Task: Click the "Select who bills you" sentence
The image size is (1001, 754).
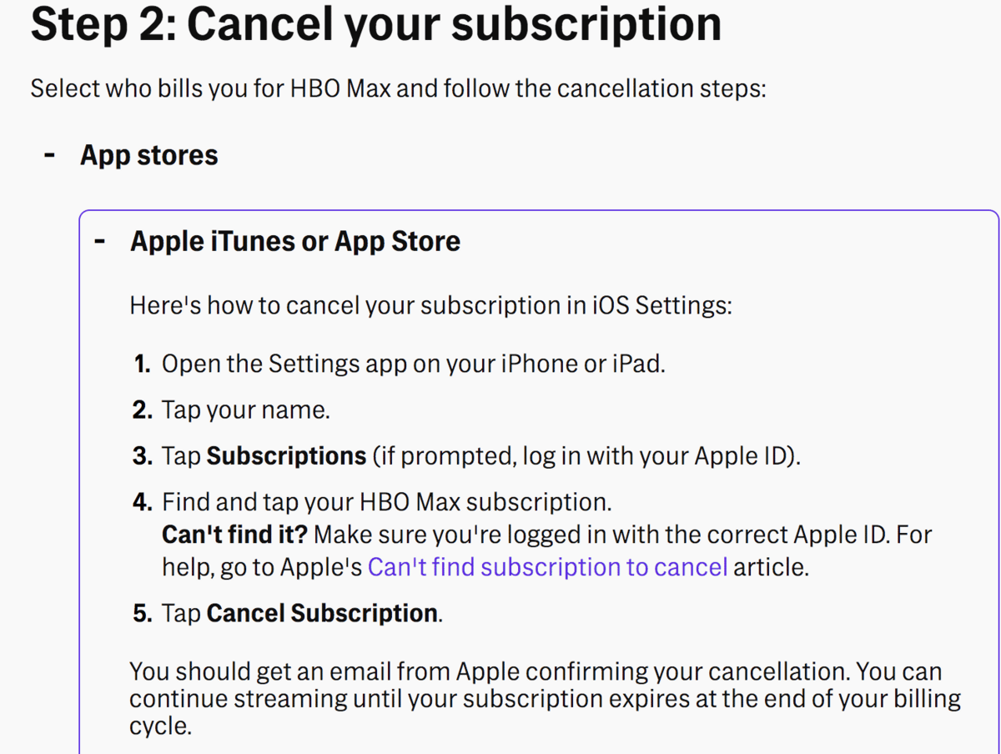Action: point(398,88)
